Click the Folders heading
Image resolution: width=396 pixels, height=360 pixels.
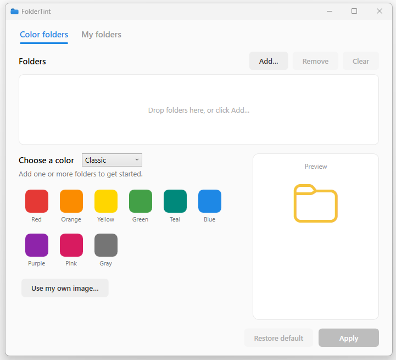[32, 62]
